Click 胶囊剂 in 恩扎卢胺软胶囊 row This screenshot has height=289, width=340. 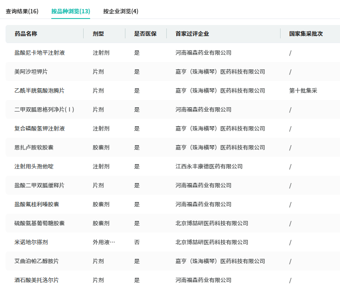[x=101, y=148]
